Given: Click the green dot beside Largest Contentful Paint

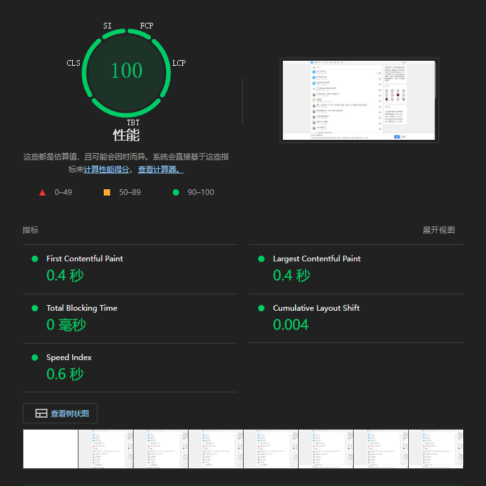Looking at the screenshot, I should pyautogui.click(x=261, y=259).
